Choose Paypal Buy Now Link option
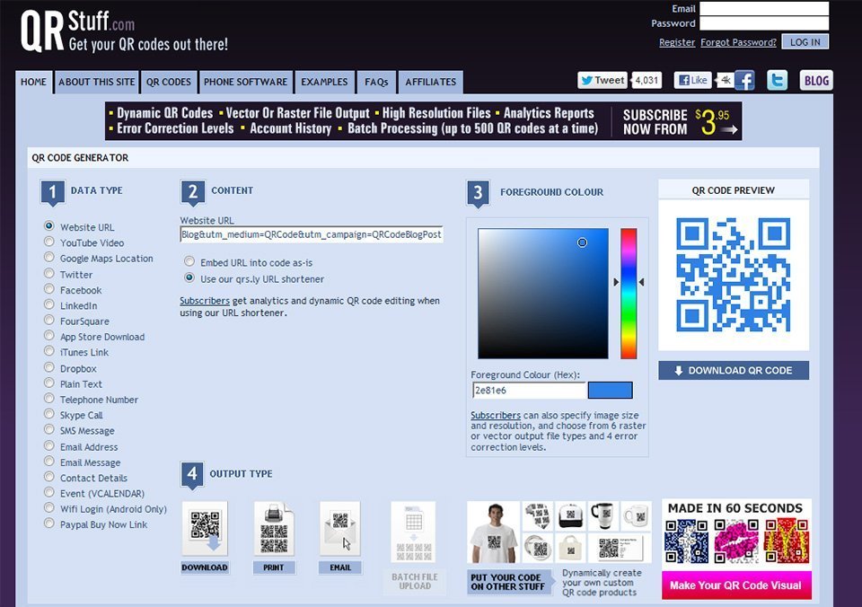Screen dimensions: 862x607 click(x=48, y=523)
